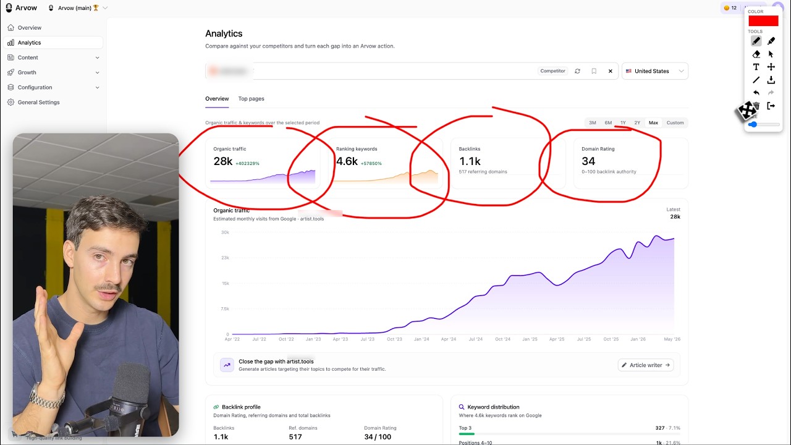Click the Ranking keywords stat card
This screenshot has width=791, height=445.
click(386, 163)
